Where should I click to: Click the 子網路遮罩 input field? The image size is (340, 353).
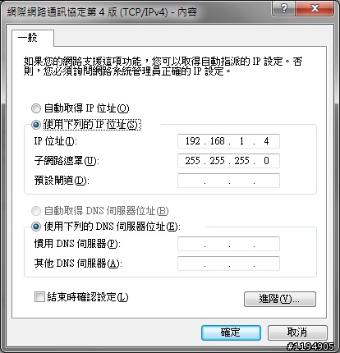tap(228, 161)
